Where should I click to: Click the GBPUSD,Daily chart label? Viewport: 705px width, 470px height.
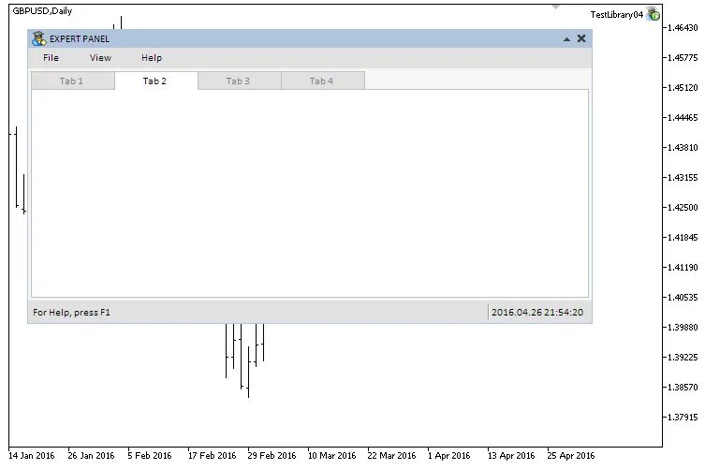coord(42,11)
